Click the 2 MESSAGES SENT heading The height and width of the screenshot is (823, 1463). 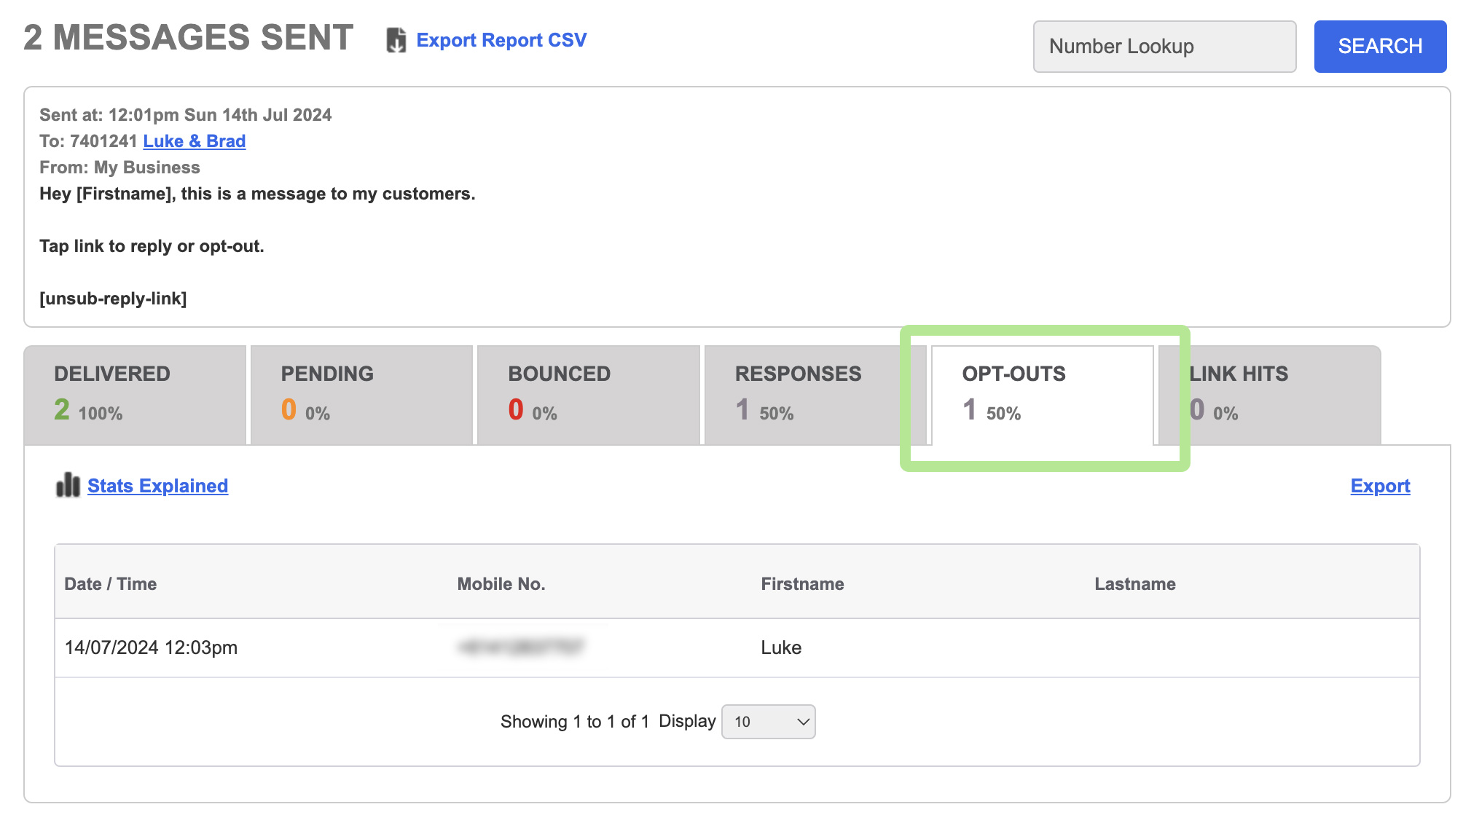pos(189,38)
